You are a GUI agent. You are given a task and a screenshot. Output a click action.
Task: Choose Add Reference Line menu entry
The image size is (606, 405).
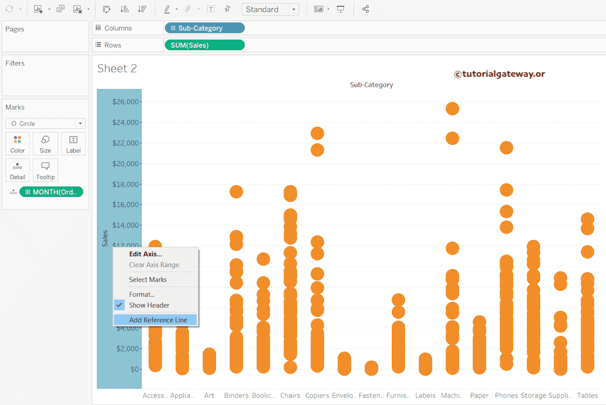(x=156, y=320)
